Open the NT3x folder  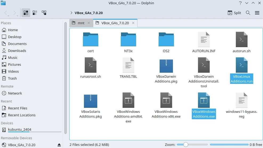(128, 40)
